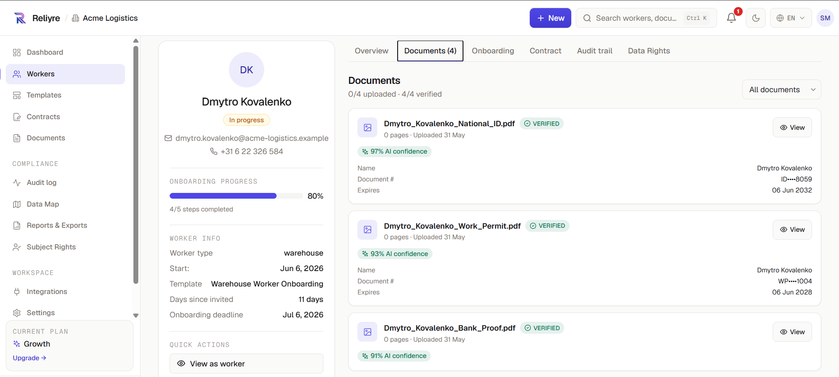Click the 06 Jun 2032 expiry date
The height and width of the screenshot is (377, 839).
792,190
